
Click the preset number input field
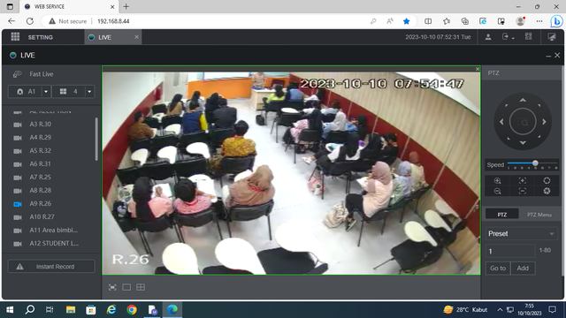tap(510, 251)
